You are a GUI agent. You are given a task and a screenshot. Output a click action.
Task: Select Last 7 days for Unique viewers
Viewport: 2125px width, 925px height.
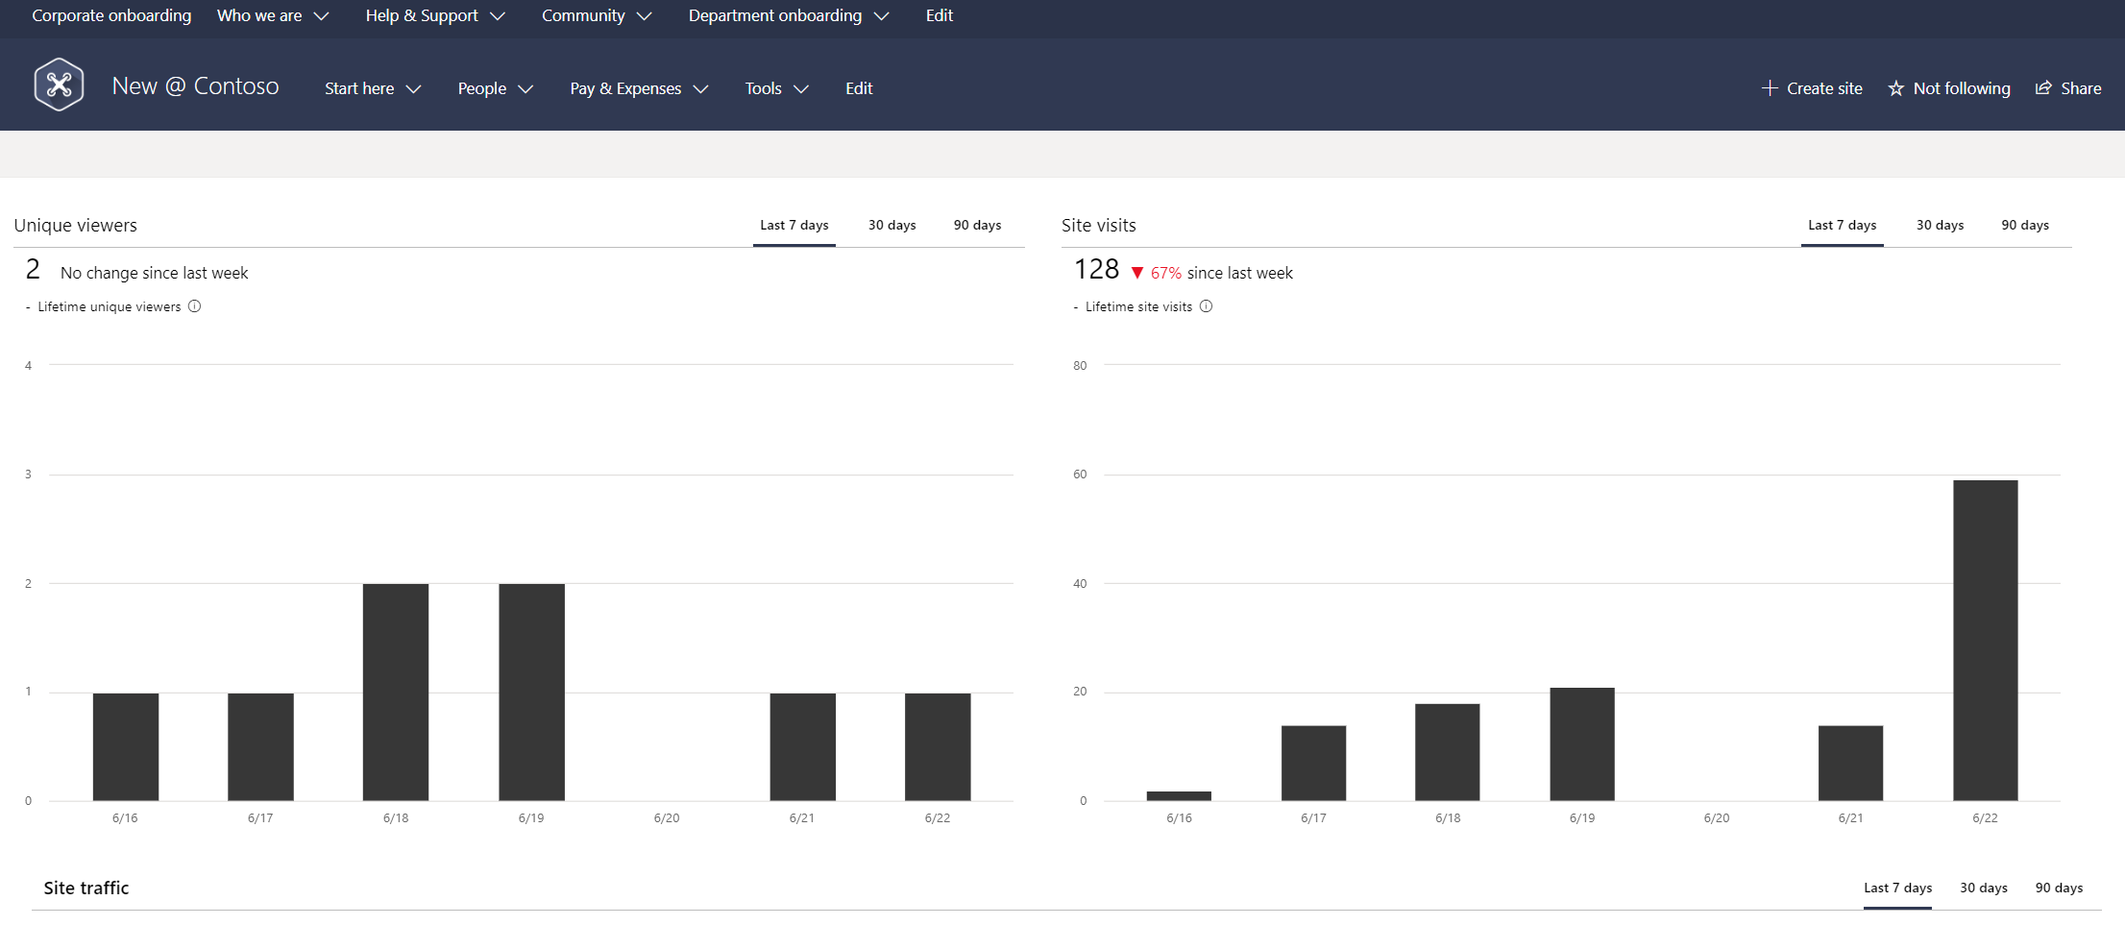[x=794, y=225]
